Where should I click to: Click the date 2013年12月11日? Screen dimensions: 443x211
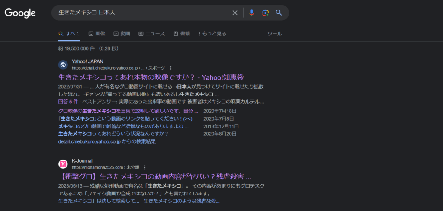(221, 126)
